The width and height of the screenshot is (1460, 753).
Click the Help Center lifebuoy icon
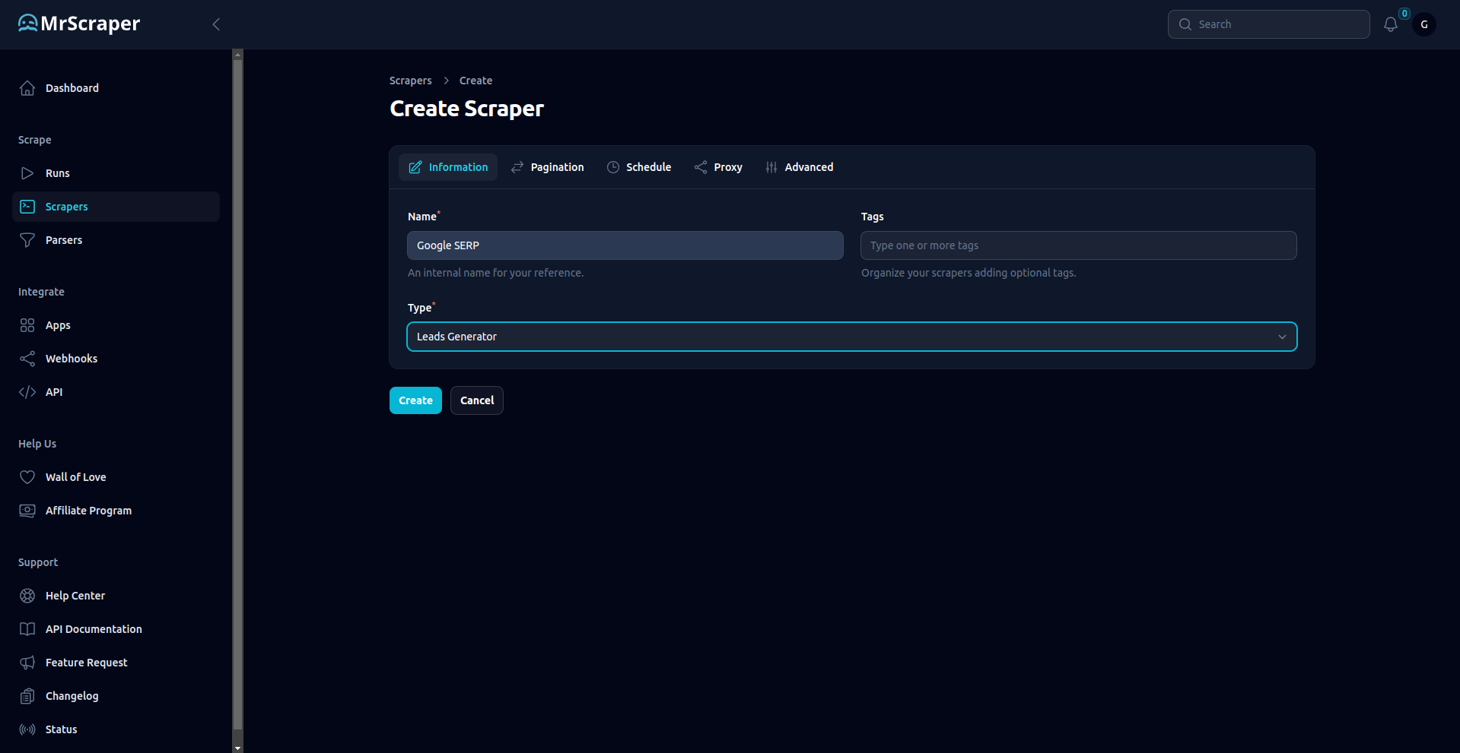[x=27, y=596]
